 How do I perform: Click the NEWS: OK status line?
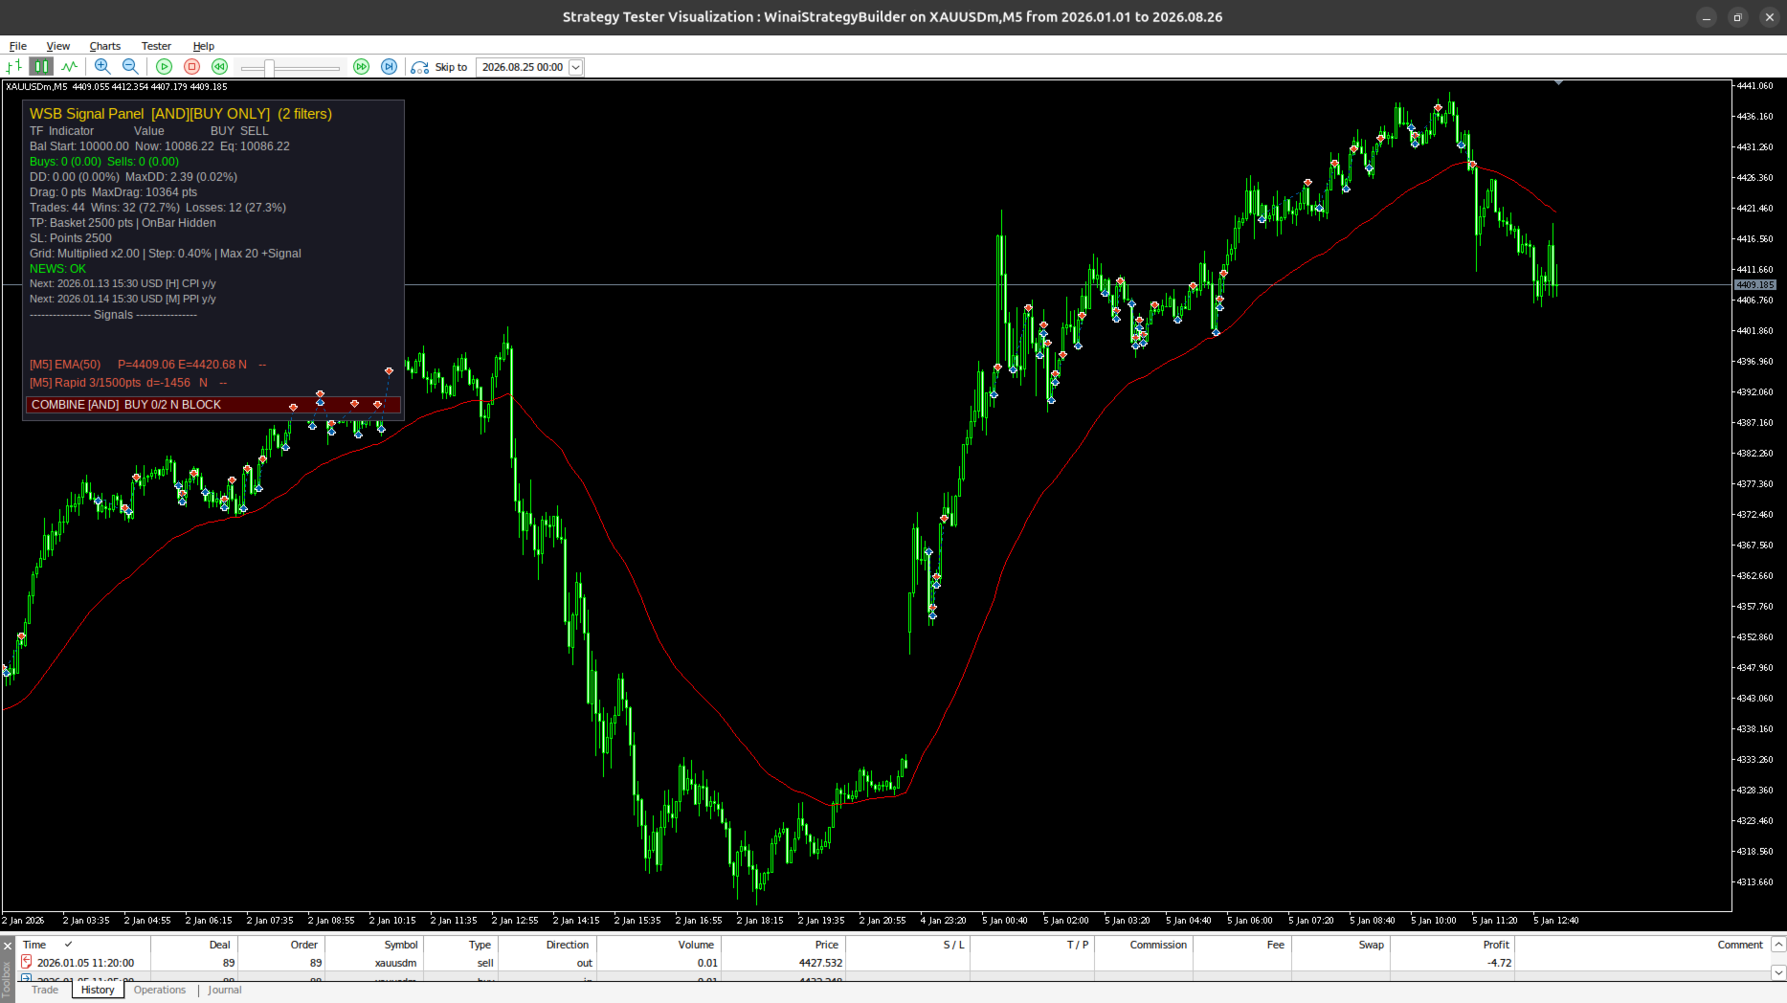click(57, 269)
